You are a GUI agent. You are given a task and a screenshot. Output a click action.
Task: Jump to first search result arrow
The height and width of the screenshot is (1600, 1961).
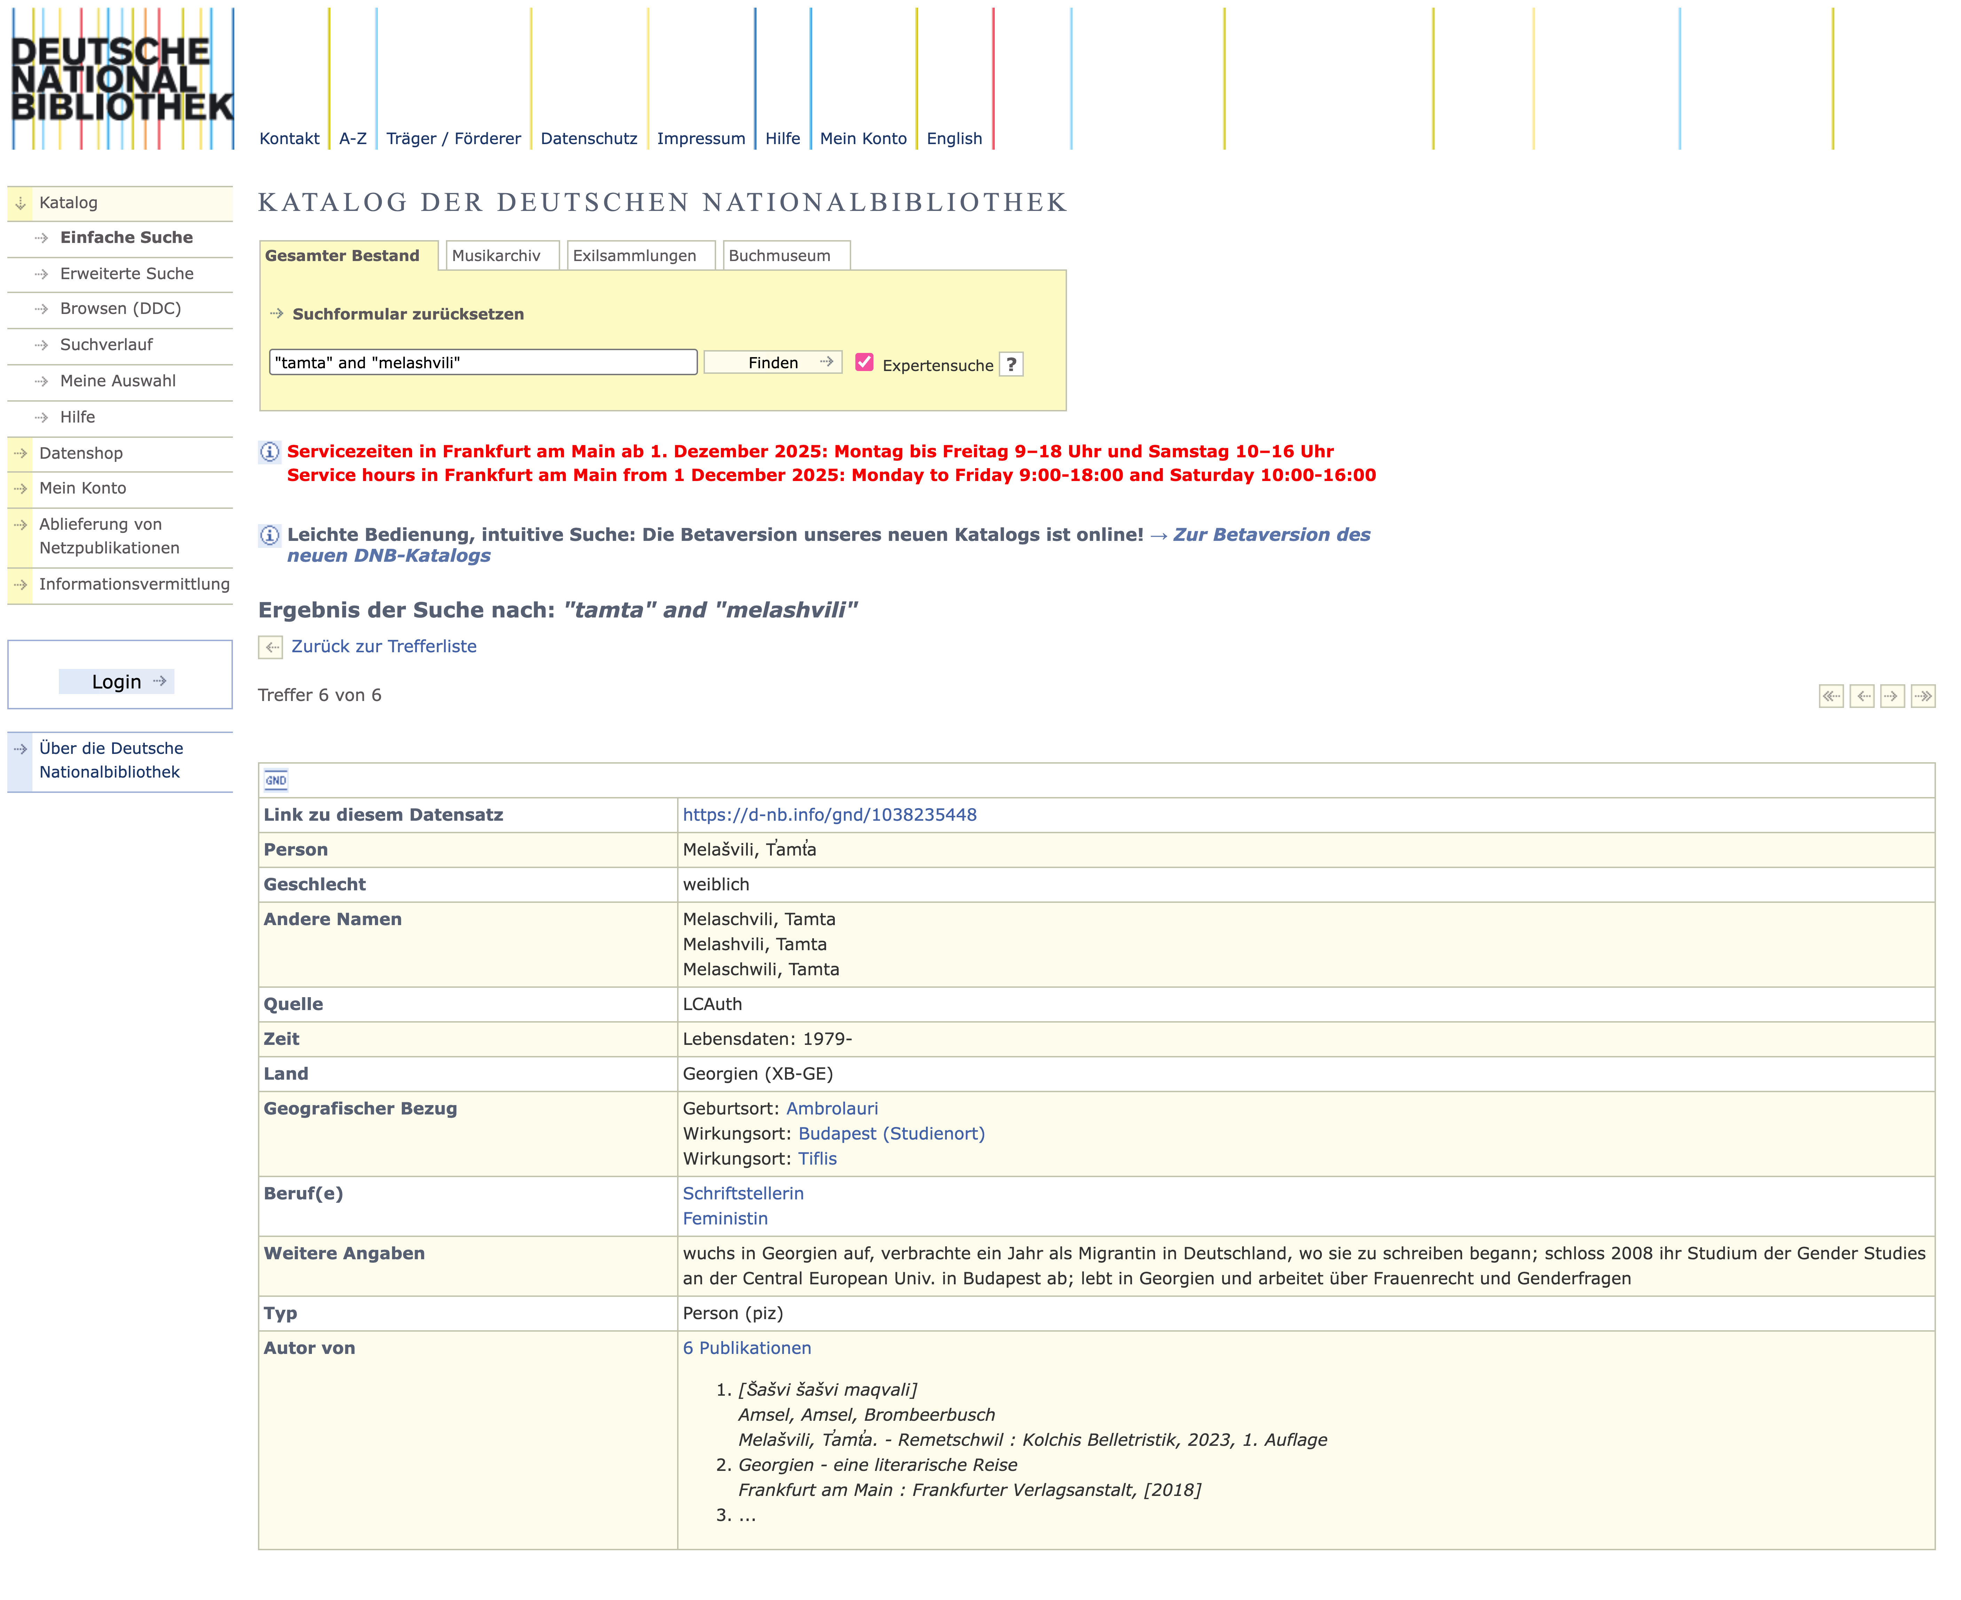coord(1831,696)
